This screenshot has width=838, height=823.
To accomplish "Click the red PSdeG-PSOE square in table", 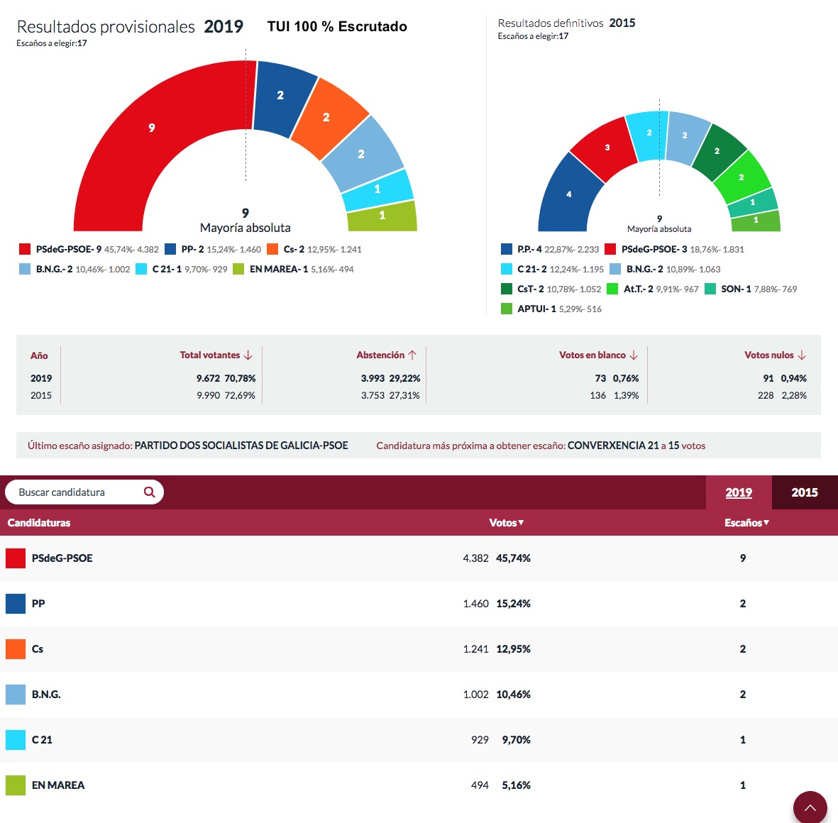I will pos(16,558).
